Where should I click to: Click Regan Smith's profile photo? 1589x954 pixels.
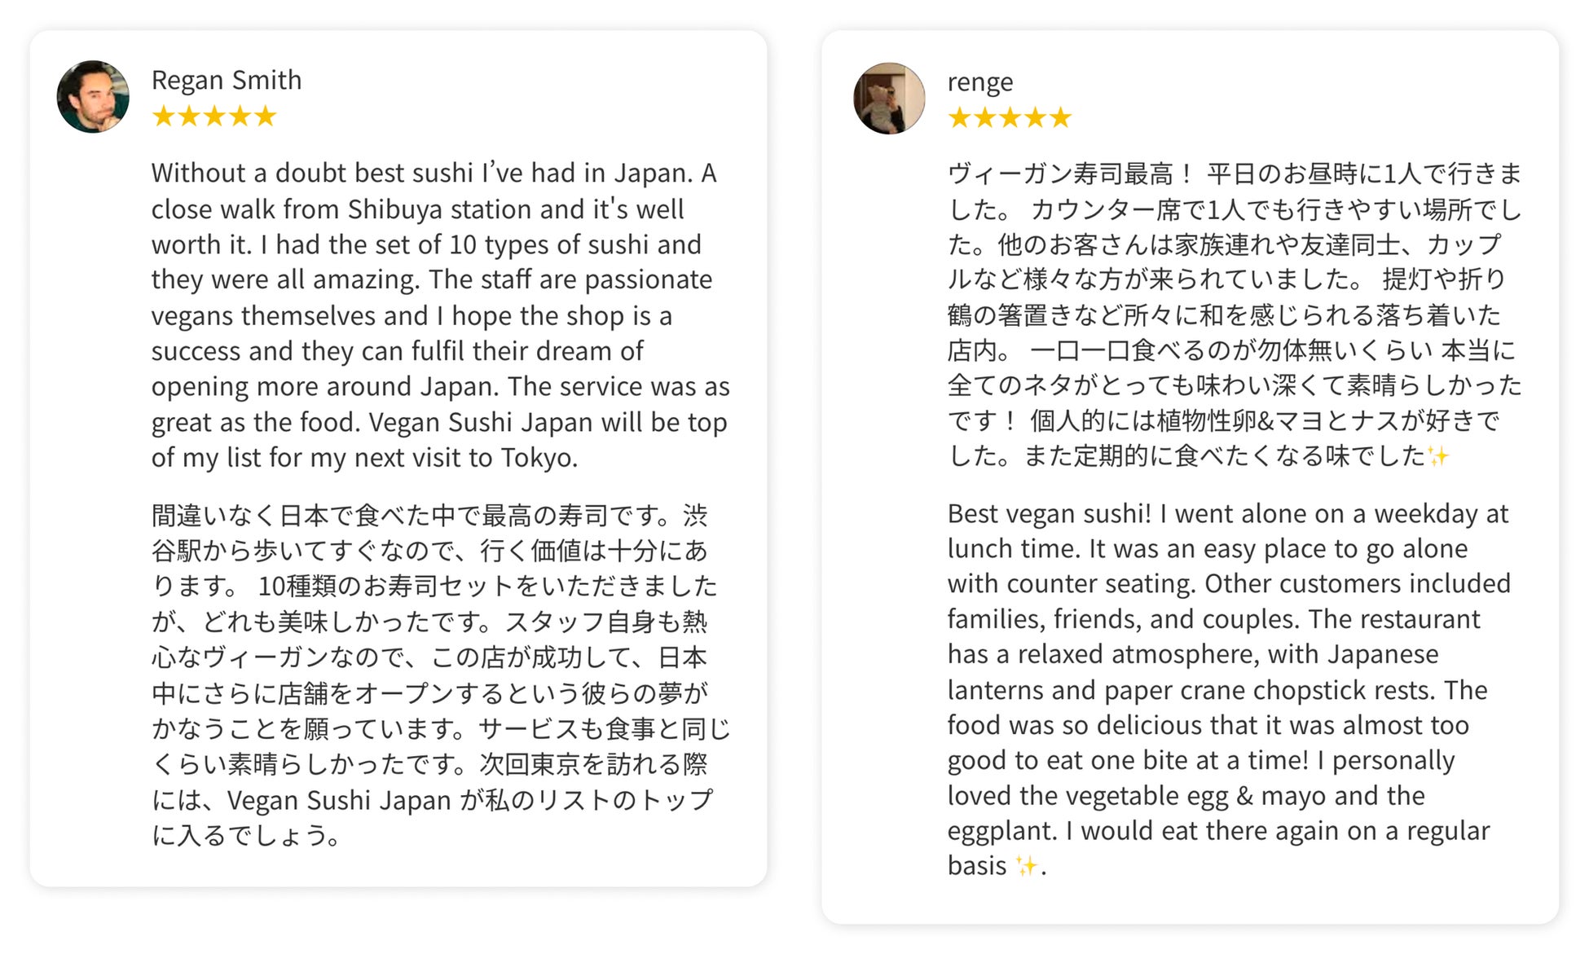93,96
